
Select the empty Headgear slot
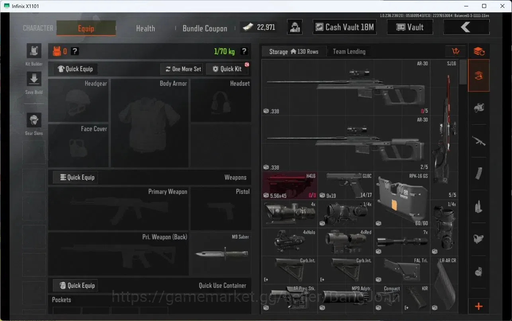(x=78, y=100)
